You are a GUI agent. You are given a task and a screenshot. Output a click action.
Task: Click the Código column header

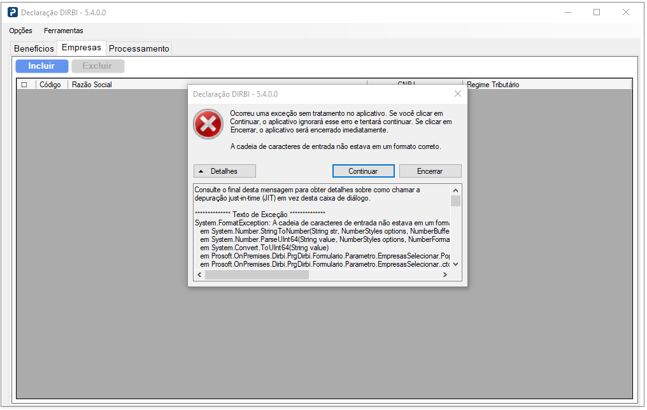[x=50, y=85]
